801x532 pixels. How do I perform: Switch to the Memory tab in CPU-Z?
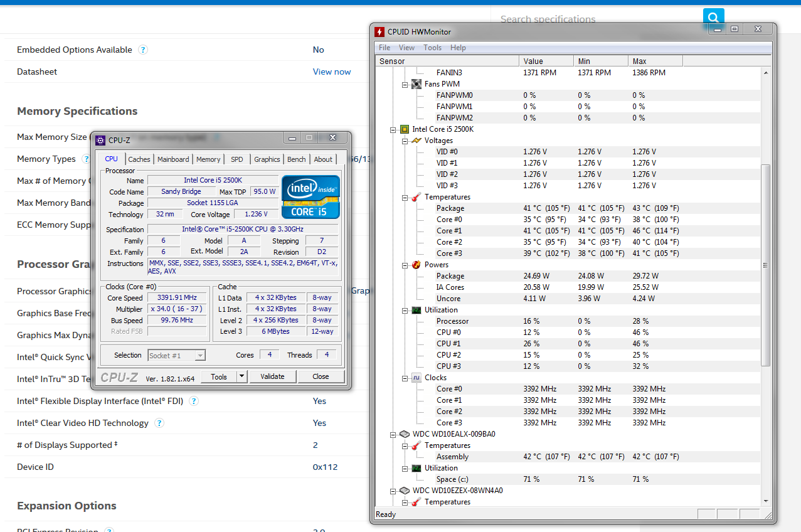click(208, 159)
